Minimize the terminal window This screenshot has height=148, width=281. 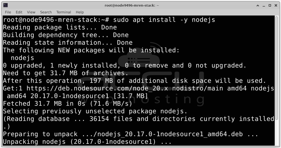point(264,6)
